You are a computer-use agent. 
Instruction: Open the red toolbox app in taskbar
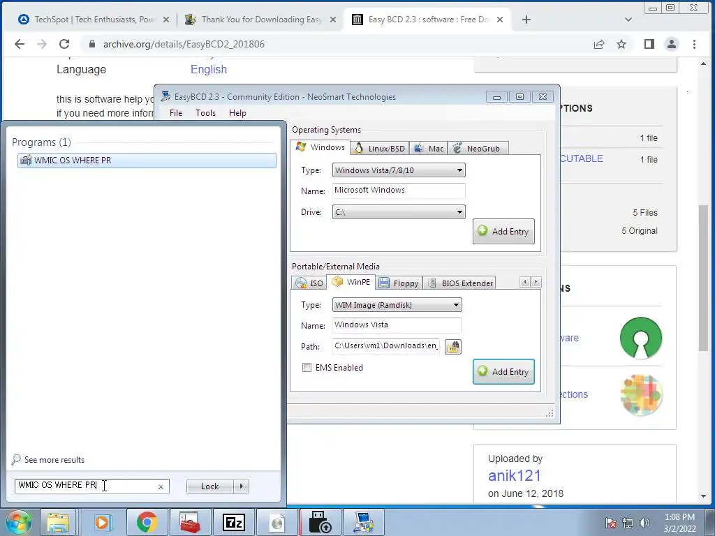[190, 522]
